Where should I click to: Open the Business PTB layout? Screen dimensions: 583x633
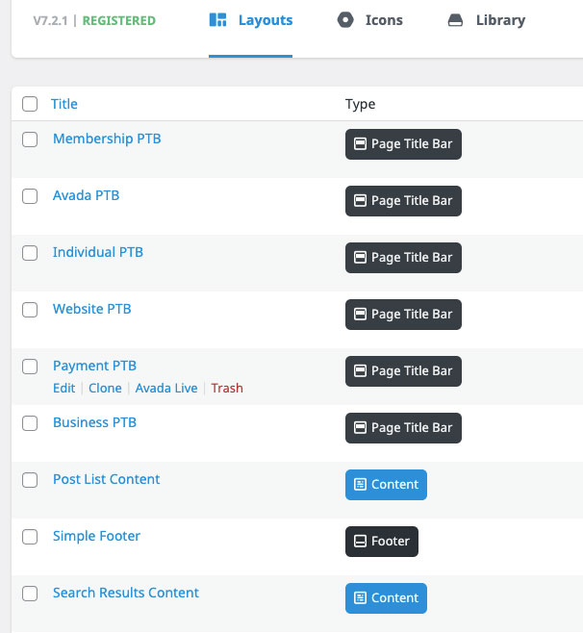(95, 422)
